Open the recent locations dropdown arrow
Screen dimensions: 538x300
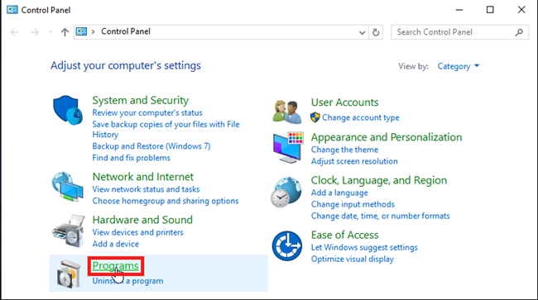tap(50, 32)
